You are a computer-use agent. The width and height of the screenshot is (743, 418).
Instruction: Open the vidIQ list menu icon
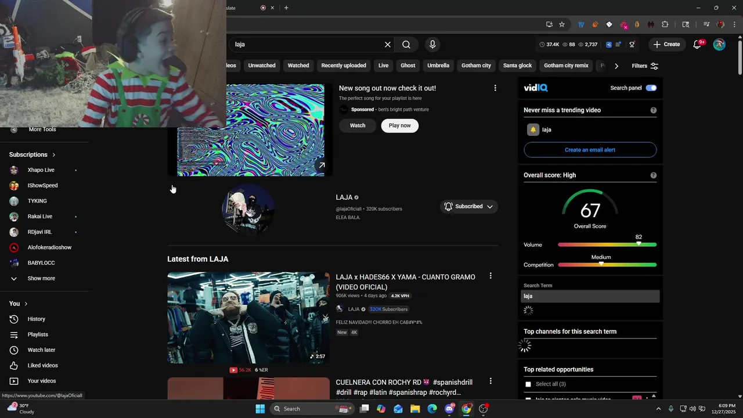point(618,45)
